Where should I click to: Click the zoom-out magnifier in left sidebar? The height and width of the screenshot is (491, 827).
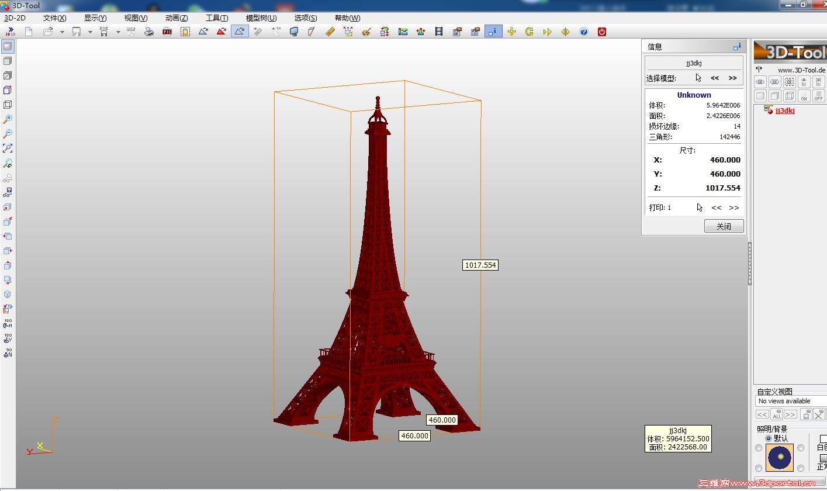(x=8, y=134)
